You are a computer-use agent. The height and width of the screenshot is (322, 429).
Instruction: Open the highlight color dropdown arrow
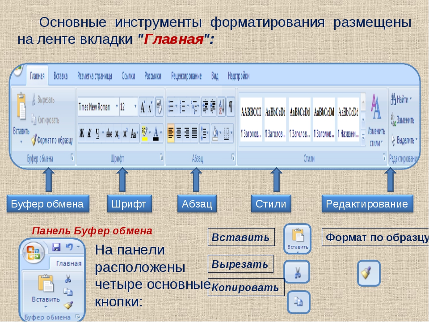pyautogui.click(x=150, y=133)
